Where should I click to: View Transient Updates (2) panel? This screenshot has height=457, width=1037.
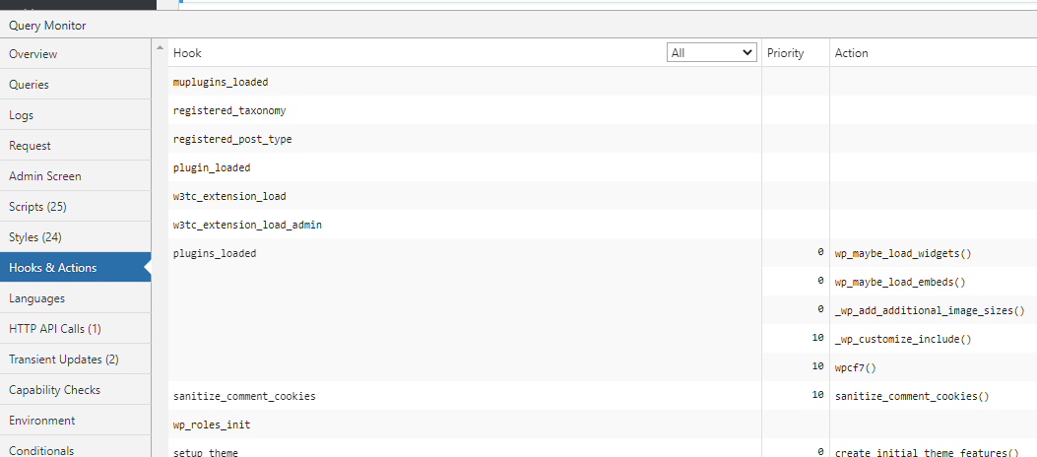pos(76,359)
